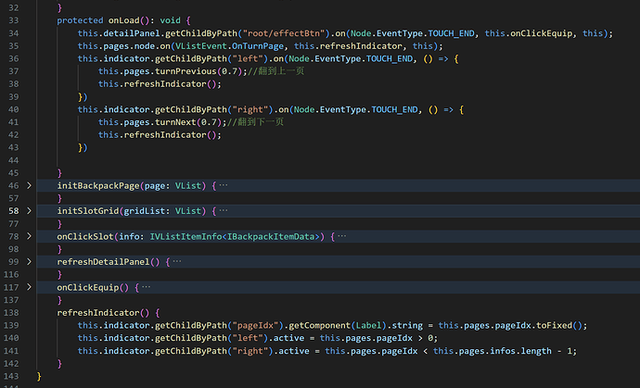
Task: Click the comment after turnNext(0.7)
Action: tap(255, 122)
